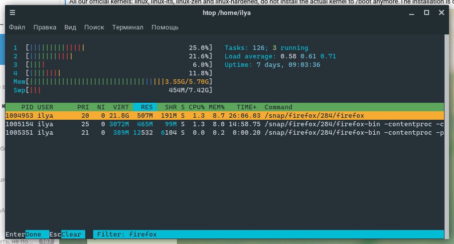Select process row with PID 1005351
The height and width of the screenshot is (244, 454).
(224, 132)
